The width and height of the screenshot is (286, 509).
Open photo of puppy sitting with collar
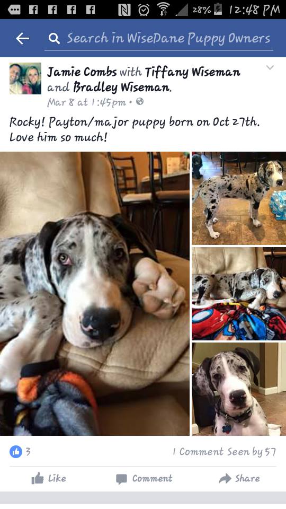pyautogui.click(x=239, y=389)
